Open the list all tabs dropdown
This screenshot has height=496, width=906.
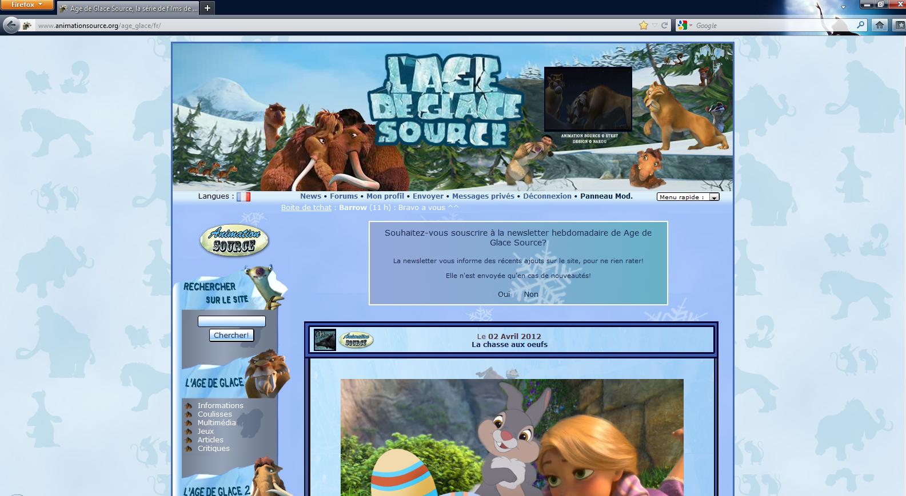click(843, 7)
